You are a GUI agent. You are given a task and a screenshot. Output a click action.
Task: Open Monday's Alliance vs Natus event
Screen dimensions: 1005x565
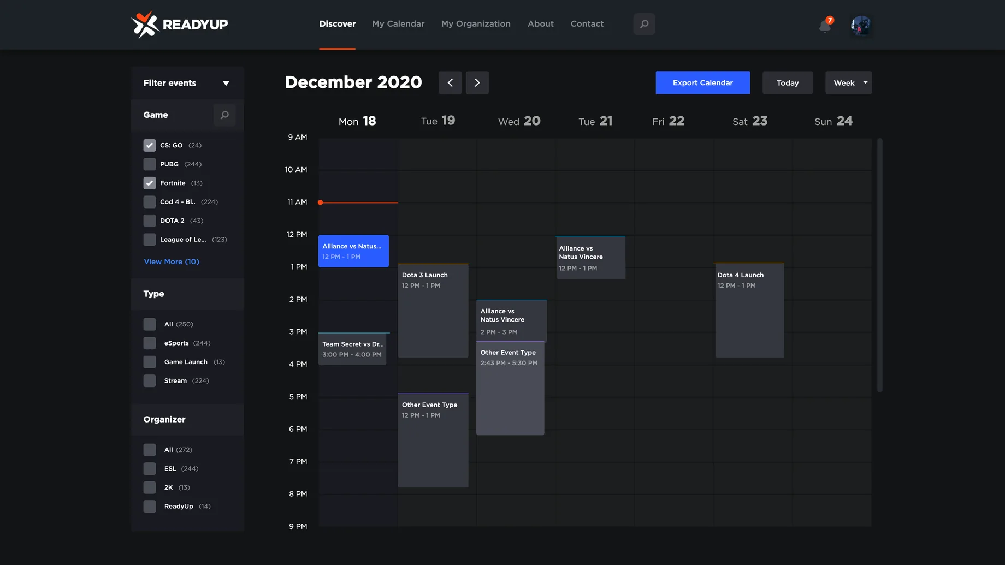click(x=353, y=251)
